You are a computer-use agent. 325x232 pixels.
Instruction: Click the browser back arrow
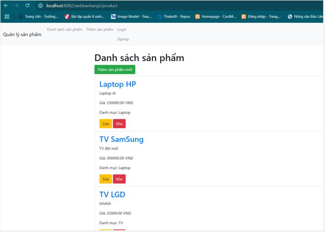6,5
